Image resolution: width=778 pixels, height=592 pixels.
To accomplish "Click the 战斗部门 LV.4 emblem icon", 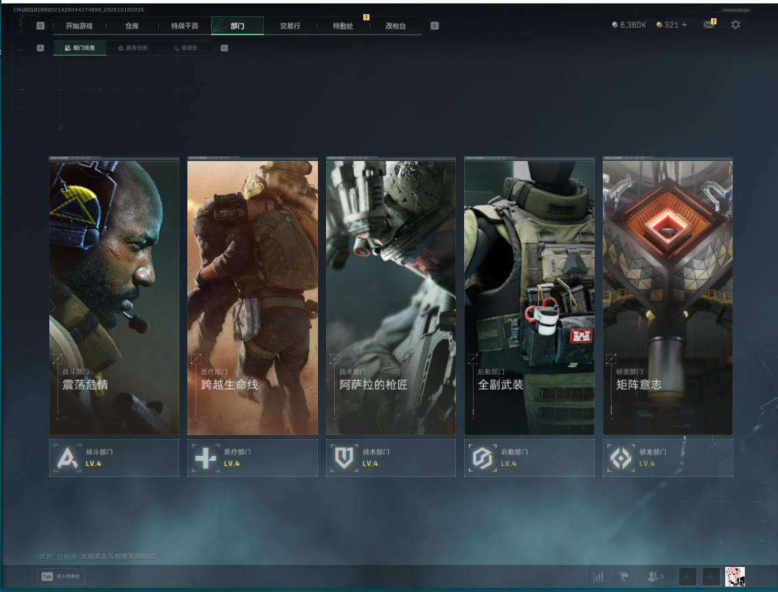I will tap(68, 458).
